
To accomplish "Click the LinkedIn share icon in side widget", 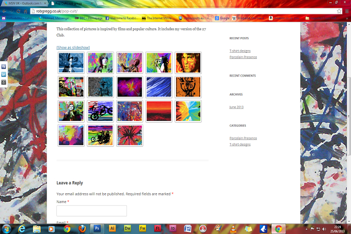I will click(x=4, y=74).
